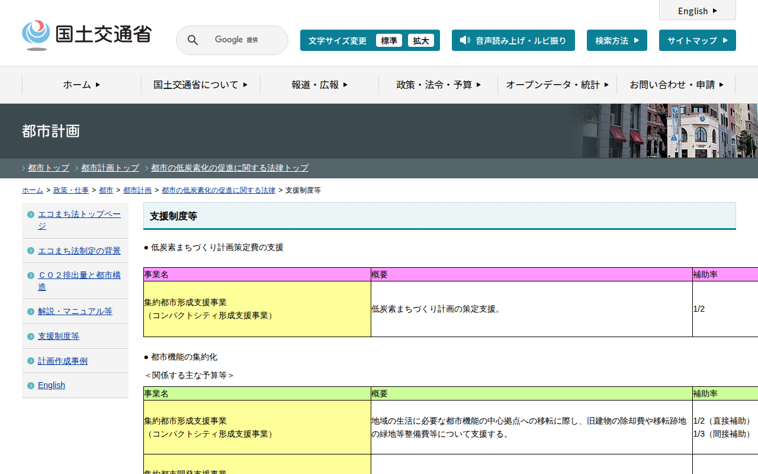The height and width of the screenshot is (474, 758).
Task: Switch language with top English button
Action: [x=697, y=11]
